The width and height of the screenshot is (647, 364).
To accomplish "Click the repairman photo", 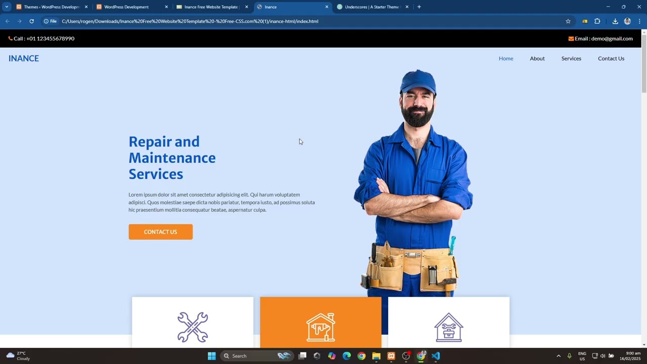I will tap(413, 183).
